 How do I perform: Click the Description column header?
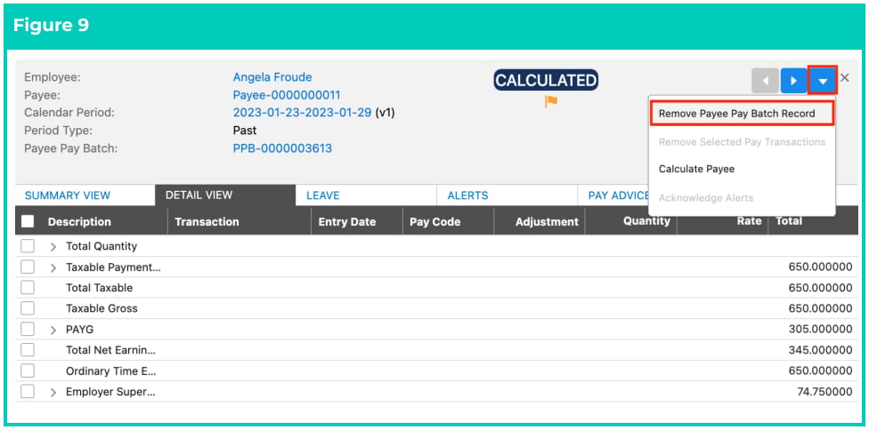pyautogui.click(x=79, y=221)
